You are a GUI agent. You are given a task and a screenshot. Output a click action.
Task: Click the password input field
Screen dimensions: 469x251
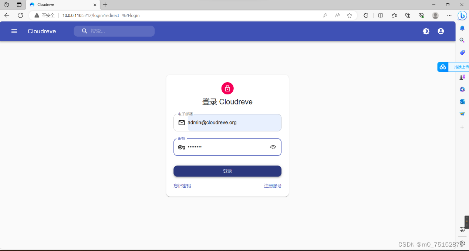pos(227,147)
